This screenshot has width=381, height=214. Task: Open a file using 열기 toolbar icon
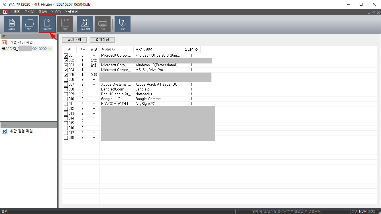pyautogui.click(x=29, y=24)
